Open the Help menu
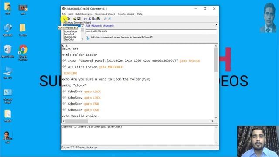 click(139, 14)
